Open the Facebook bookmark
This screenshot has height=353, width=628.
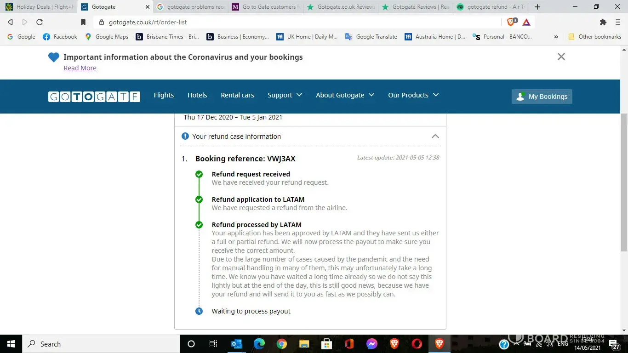(60, 37)
